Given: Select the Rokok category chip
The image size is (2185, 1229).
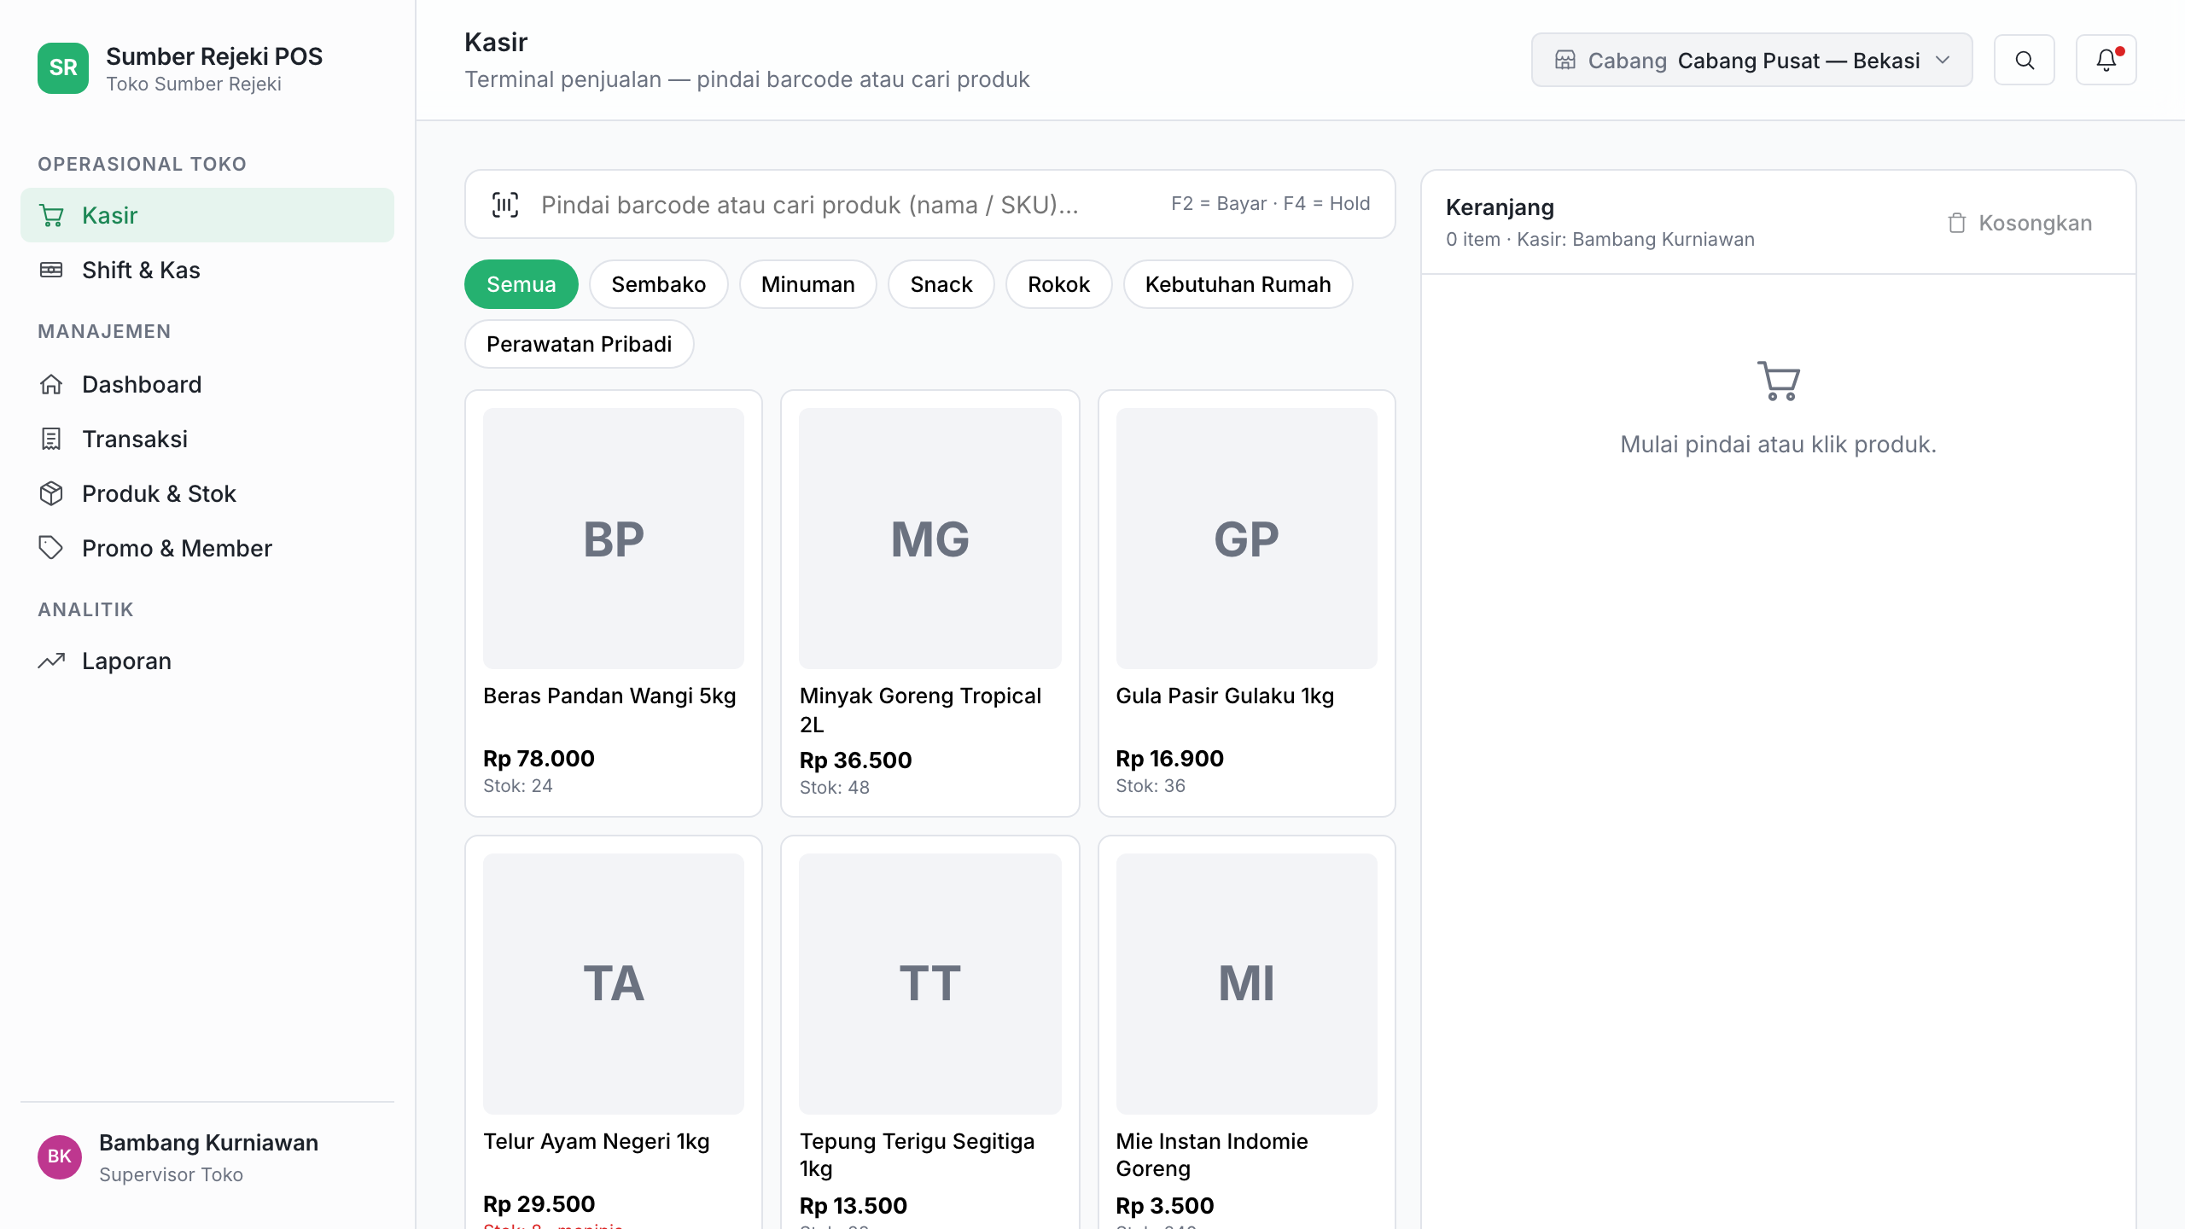Looking at the screenshot, I should click(x=1059, y=284).
